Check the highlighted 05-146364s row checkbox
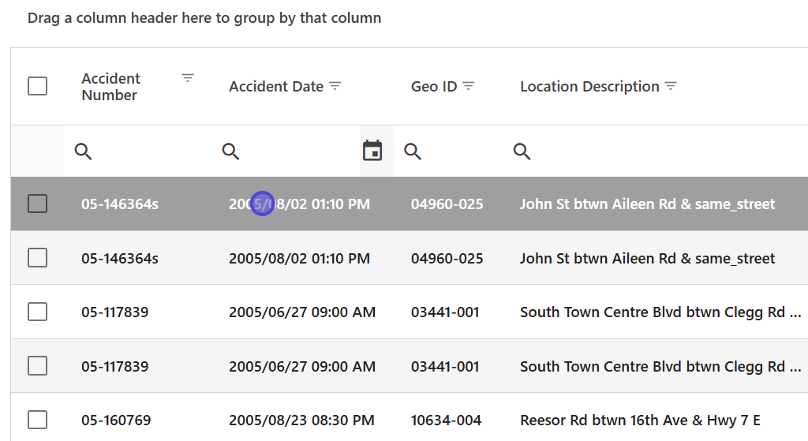 tap(37, 204)
